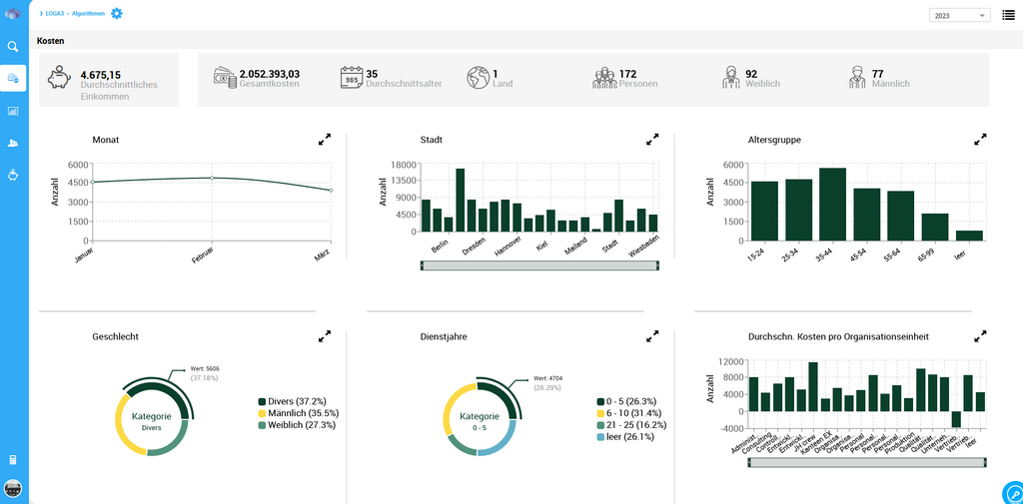Click the bar chart icon in sidebar

13,111
